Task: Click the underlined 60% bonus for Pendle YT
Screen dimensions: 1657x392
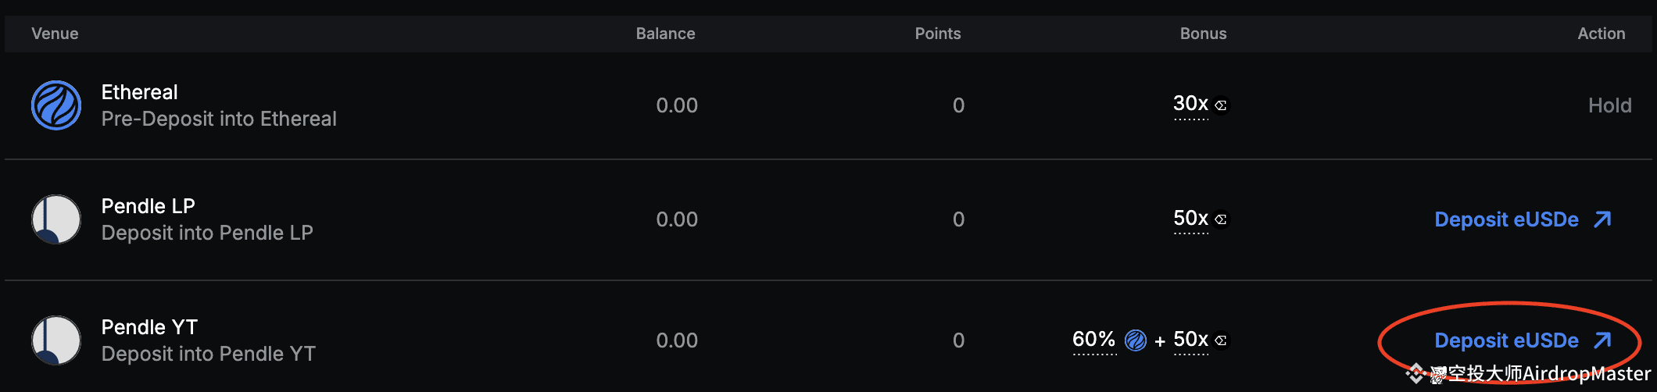Action: pos(1093,340)
